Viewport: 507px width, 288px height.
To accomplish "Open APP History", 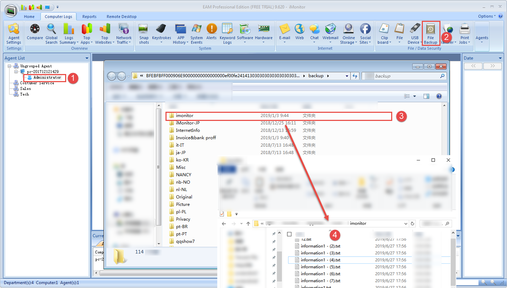I will [x=181, y=34].
